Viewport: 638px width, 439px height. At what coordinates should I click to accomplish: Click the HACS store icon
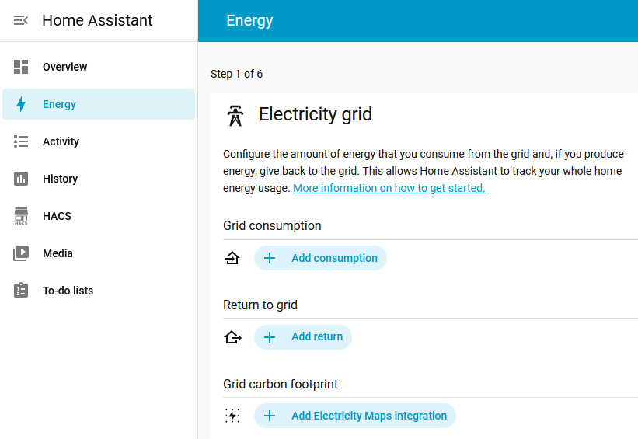(x=21, y=216)
